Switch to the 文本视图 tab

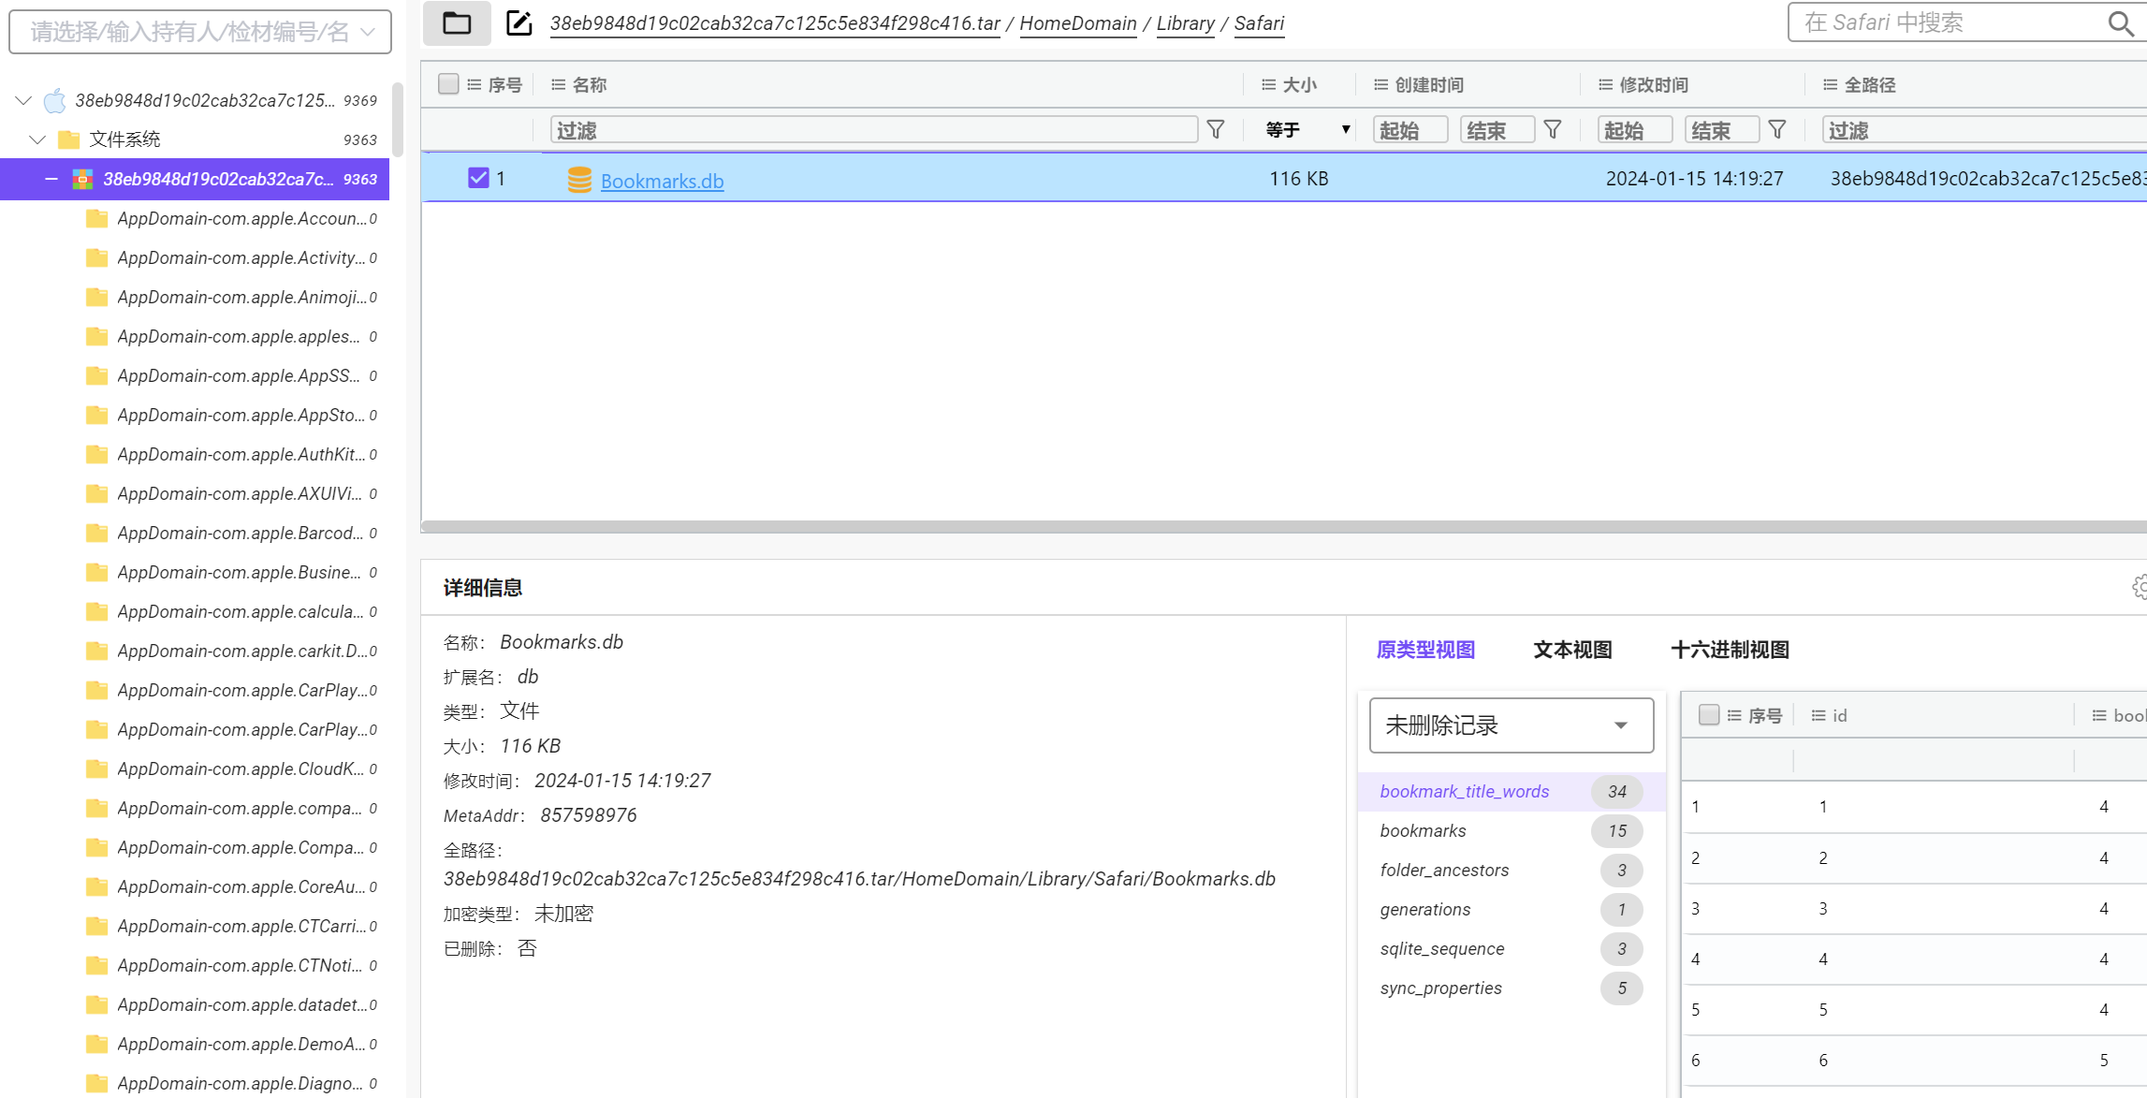click(x=1571, y=650)
